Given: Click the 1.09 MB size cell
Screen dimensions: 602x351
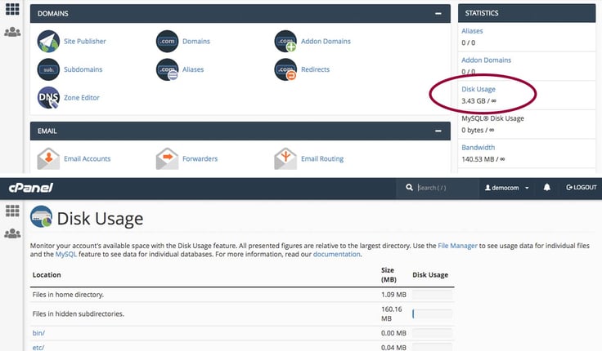Looking at the screenshot, I should 393,295.
